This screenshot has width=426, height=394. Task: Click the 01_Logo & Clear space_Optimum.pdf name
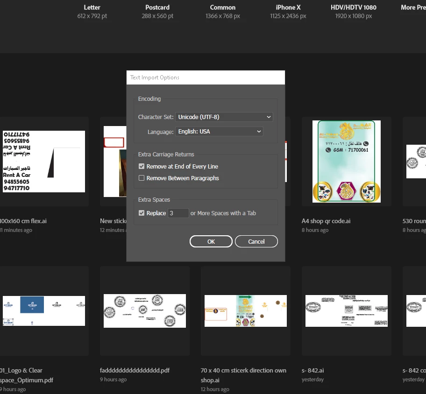[x=27, y=375]
